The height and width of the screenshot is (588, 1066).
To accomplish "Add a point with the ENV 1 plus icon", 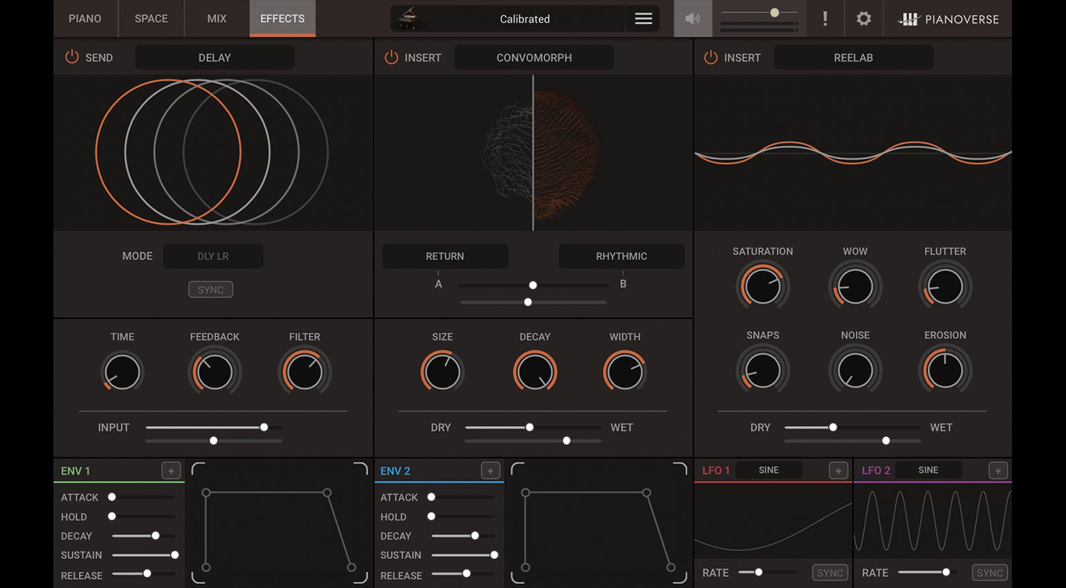I will click(x=170, y=470).
